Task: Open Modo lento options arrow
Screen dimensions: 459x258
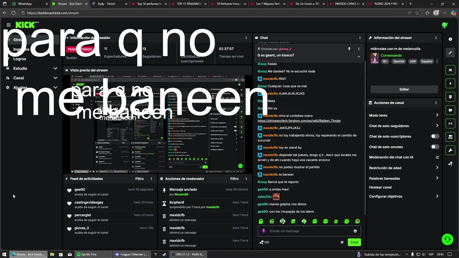Action: pyautogui.click(x=437, y=115)
